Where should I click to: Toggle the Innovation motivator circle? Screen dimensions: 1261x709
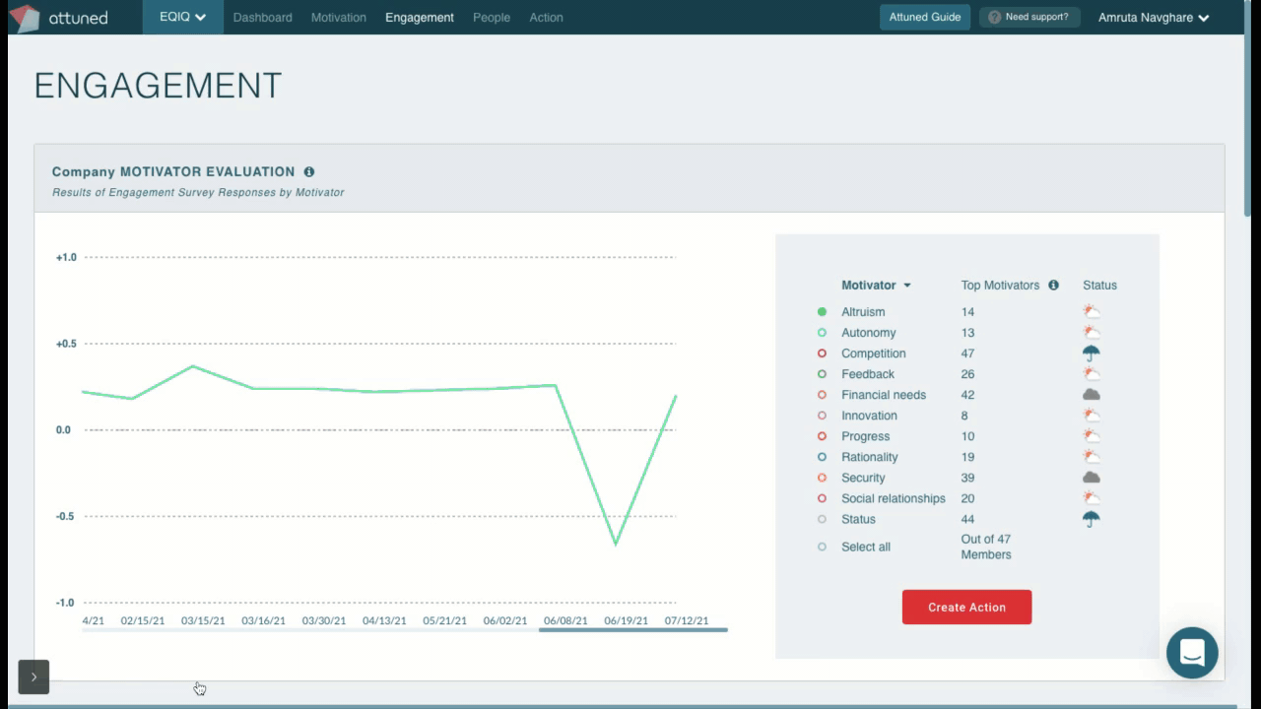[822, 416]
